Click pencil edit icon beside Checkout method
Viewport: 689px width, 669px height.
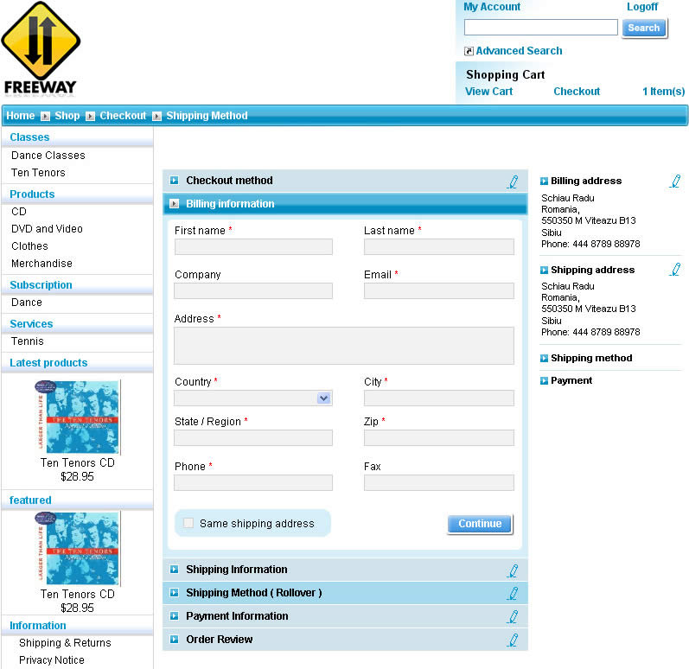click(513, 182)
